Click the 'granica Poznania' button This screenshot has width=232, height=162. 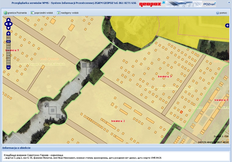pyautogui.click(x=15, y=13)
